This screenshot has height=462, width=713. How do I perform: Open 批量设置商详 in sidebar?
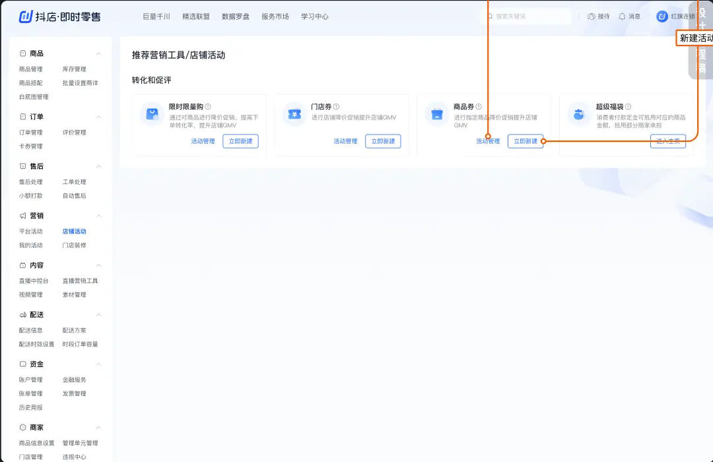tap(80, 83)
